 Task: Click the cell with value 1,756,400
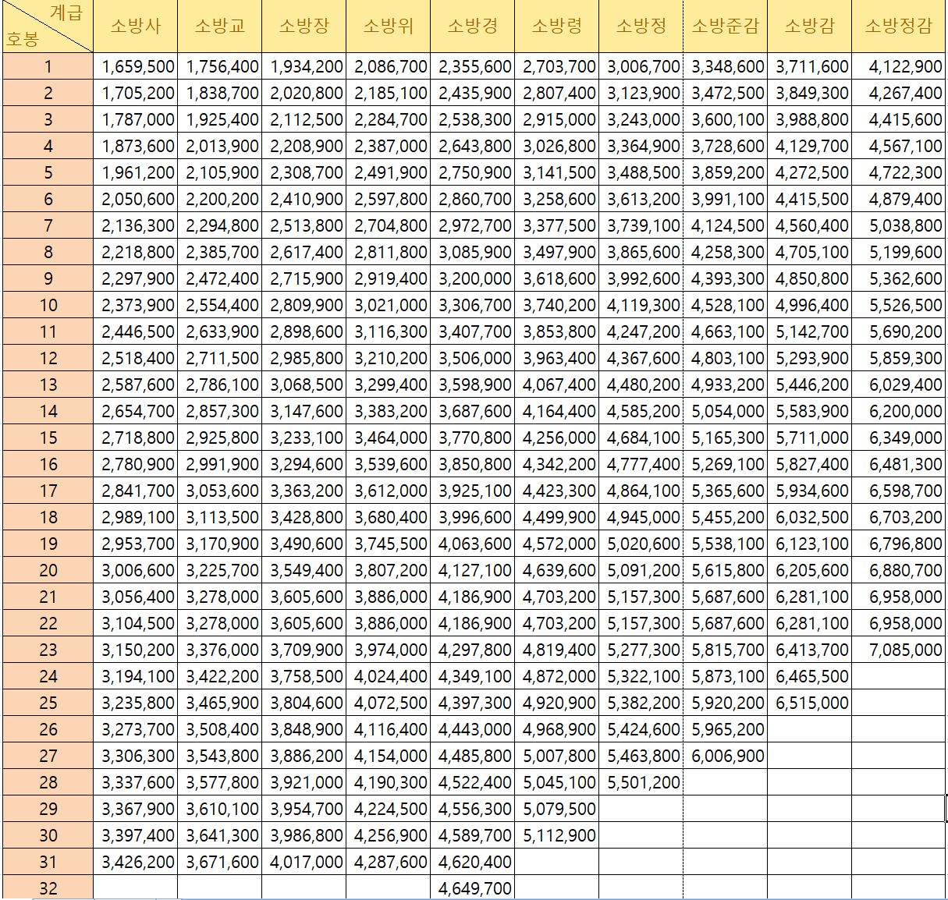(x=220, y=66)
